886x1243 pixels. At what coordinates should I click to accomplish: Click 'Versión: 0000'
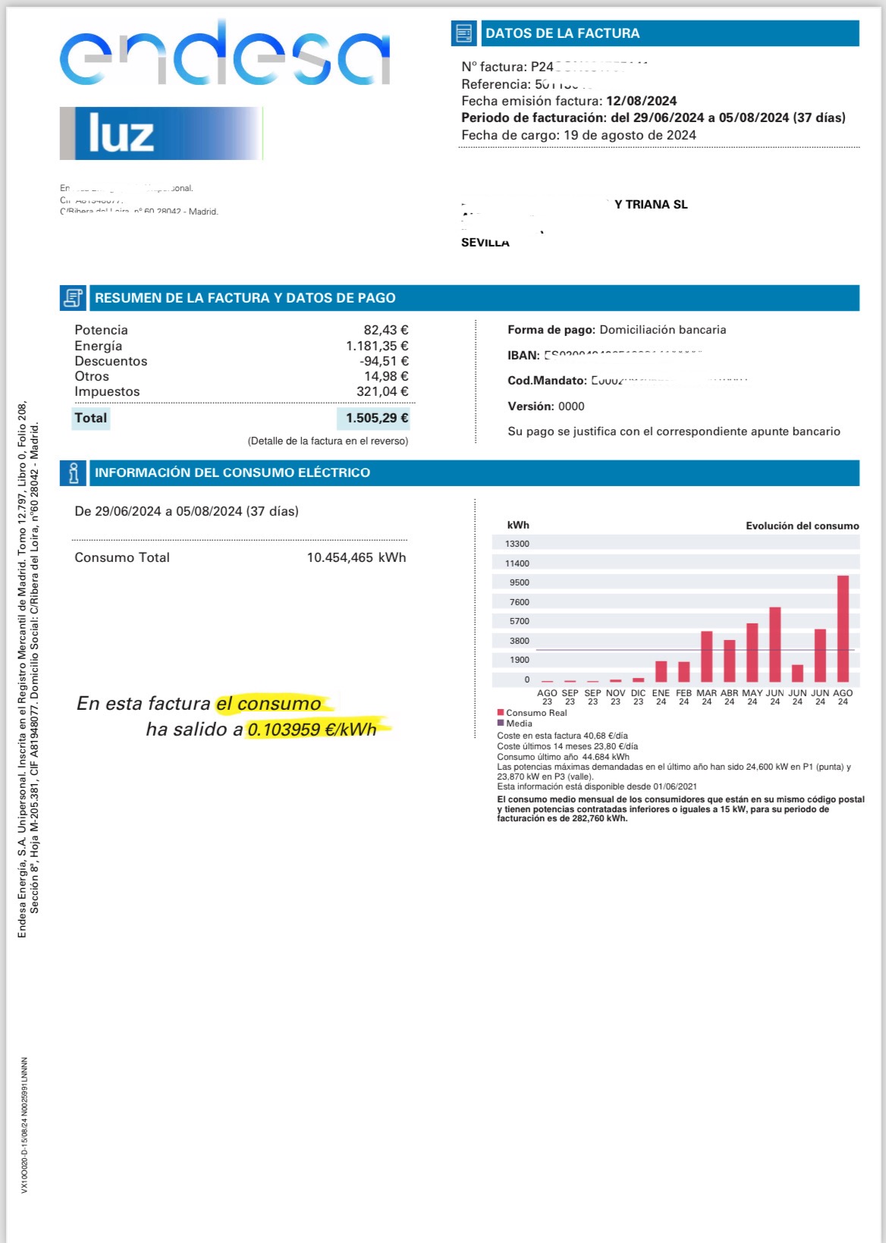pyautogui.click(x=546, y=406)
